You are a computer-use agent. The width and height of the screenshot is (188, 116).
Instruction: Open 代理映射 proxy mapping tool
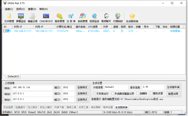coord(118,18)
